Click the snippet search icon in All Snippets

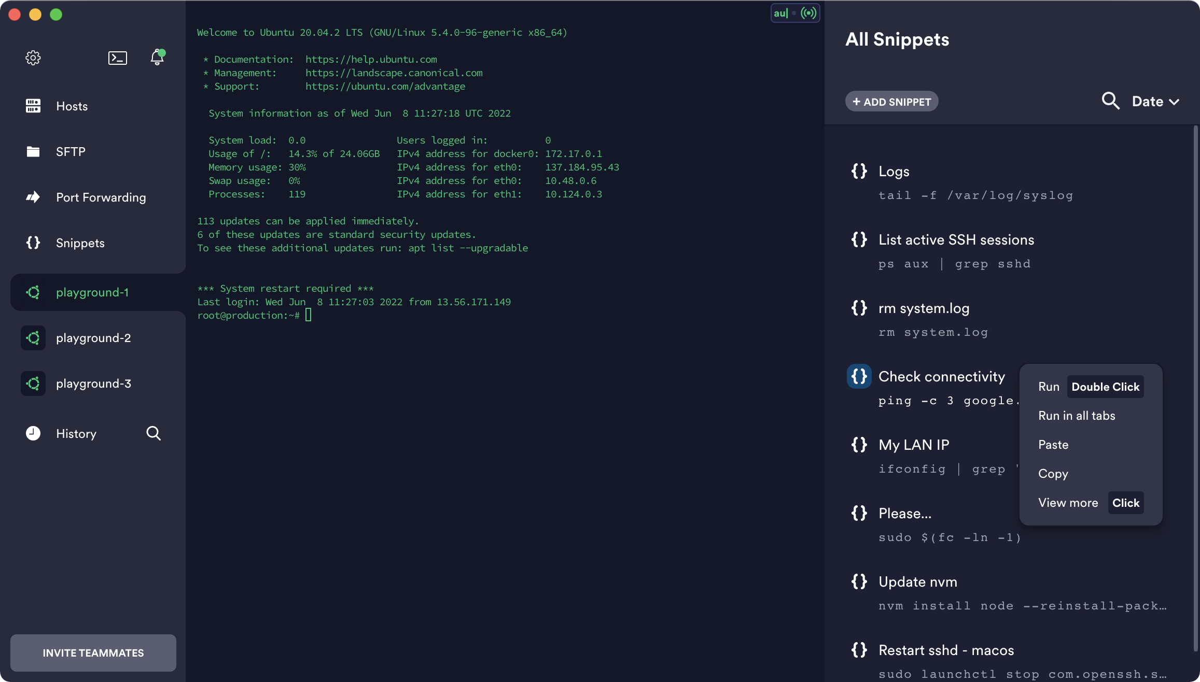coord(1110,101)
